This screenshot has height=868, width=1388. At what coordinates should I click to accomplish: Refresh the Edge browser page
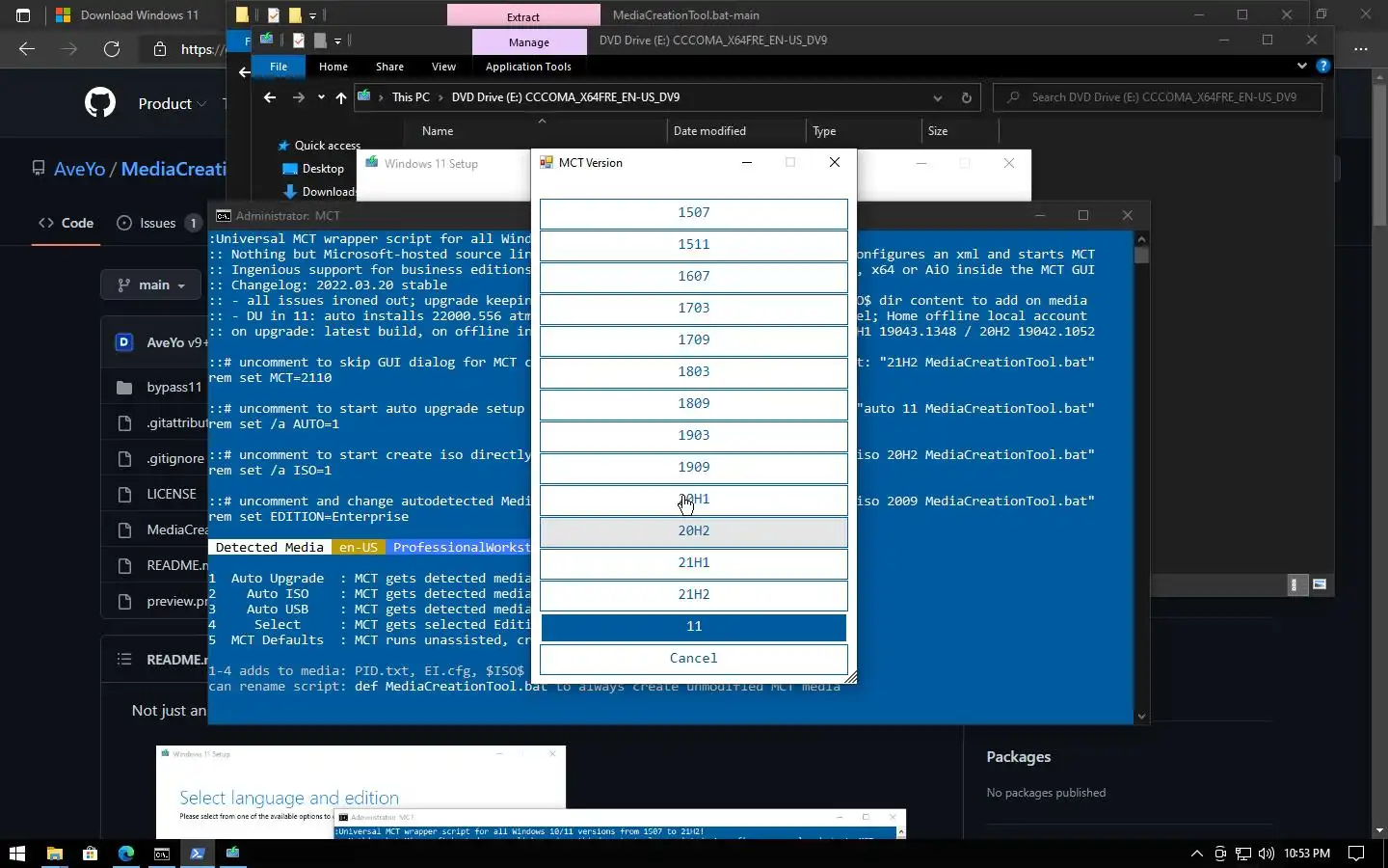(x=112, y=49)
